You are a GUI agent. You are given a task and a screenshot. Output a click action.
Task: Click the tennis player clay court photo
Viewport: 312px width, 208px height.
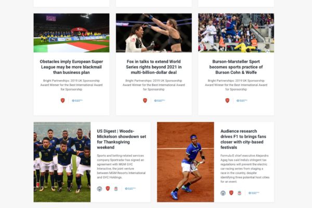click(x=186, y=162)
